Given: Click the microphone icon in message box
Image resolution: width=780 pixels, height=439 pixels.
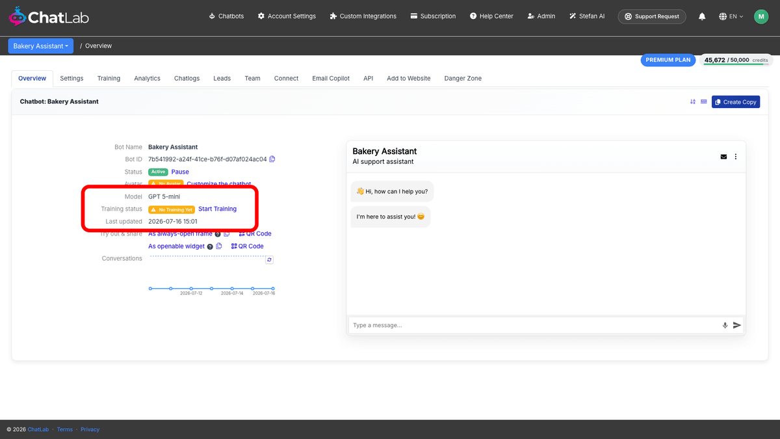Looking at the screenshot, I should [725, 325].
